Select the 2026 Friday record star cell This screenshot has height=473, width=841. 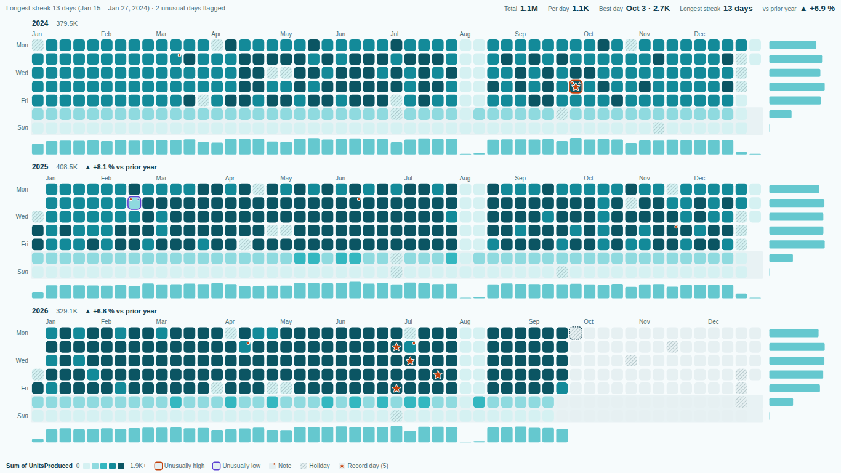pos(396,388)
